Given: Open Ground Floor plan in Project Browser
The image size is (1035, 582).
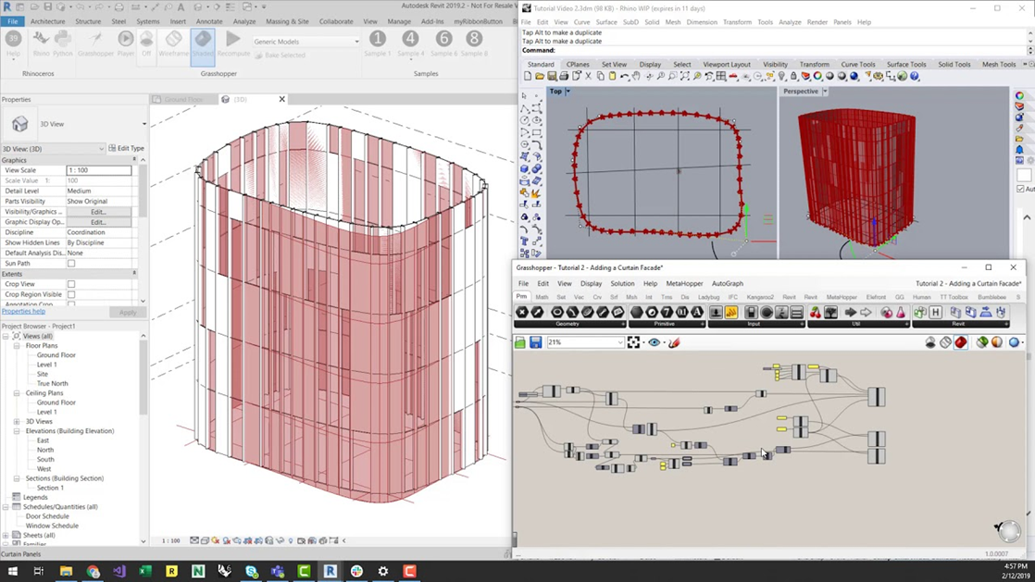Looking at the screenshot, I should (x=56, y=355).
